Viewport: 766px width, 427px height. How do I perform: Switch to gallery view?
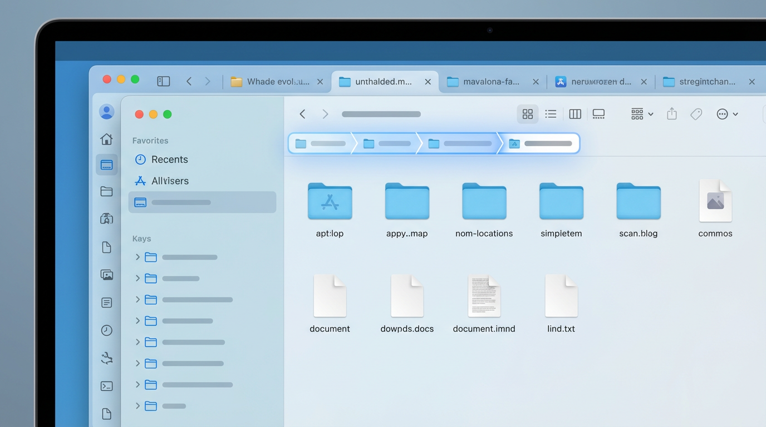pyautogui.click(x=598, y=114)
